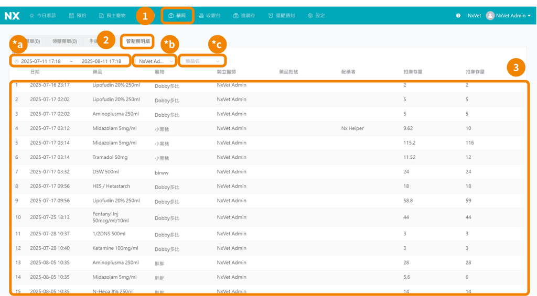Click the 日期 column header
Viewport: 537px width, 296px height.
[x=35, y=72]
